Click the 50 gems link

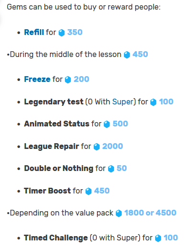tap(122, 168)
